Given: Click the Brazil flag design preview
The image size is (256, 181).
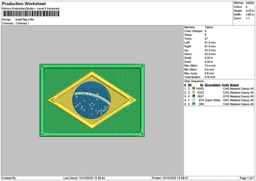Looking at the screenshot, I should (92, 100).
